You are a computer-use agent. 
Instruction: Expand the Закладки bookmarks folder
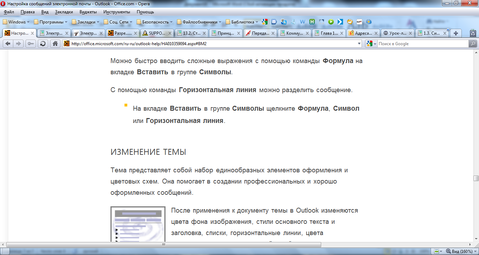[86, 22]
